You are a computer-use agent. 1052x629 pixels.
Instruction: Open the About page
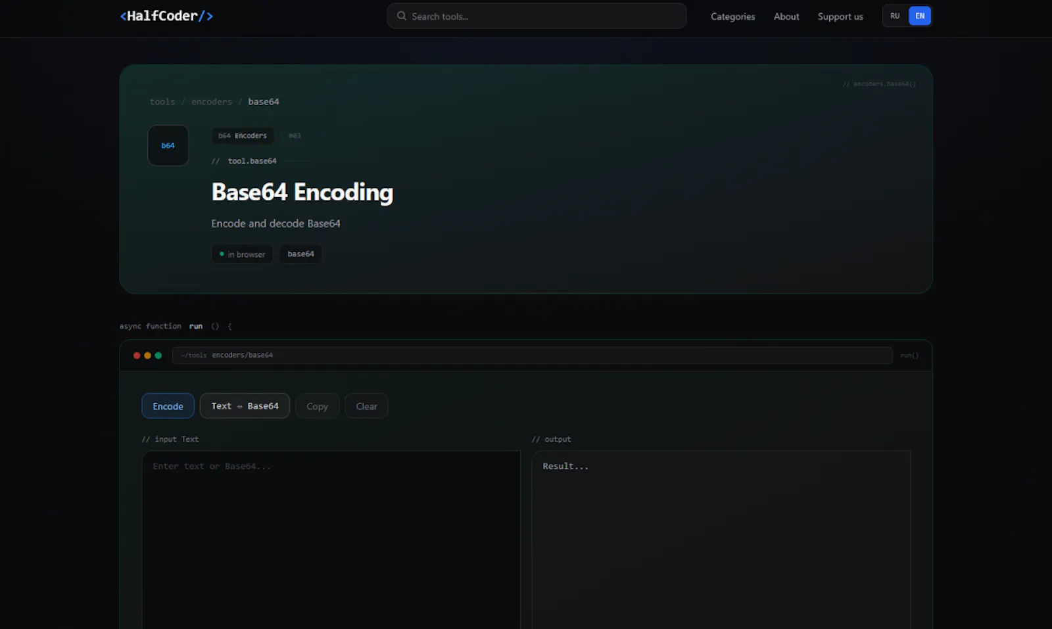[x=786, y=16]
